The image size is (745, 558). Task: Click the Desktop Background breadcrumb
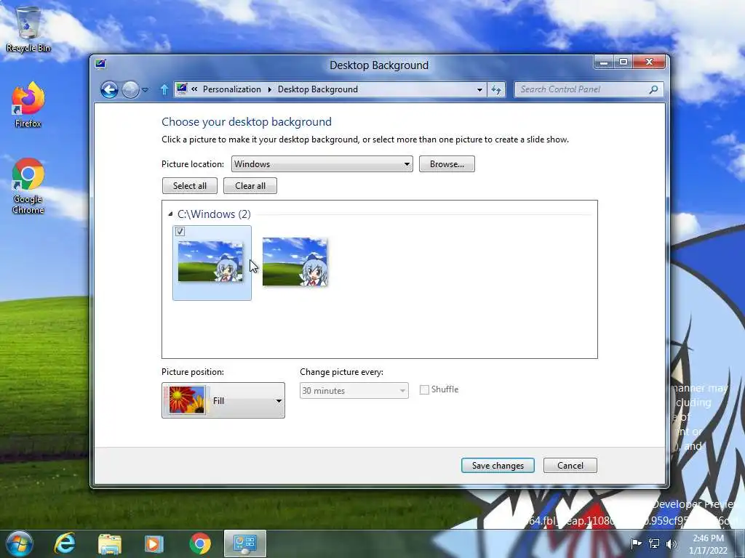318,89
